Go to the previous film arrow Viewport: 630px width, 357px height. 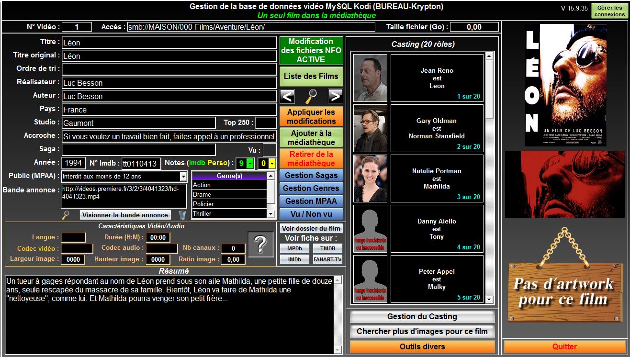(x=287, y=96)
